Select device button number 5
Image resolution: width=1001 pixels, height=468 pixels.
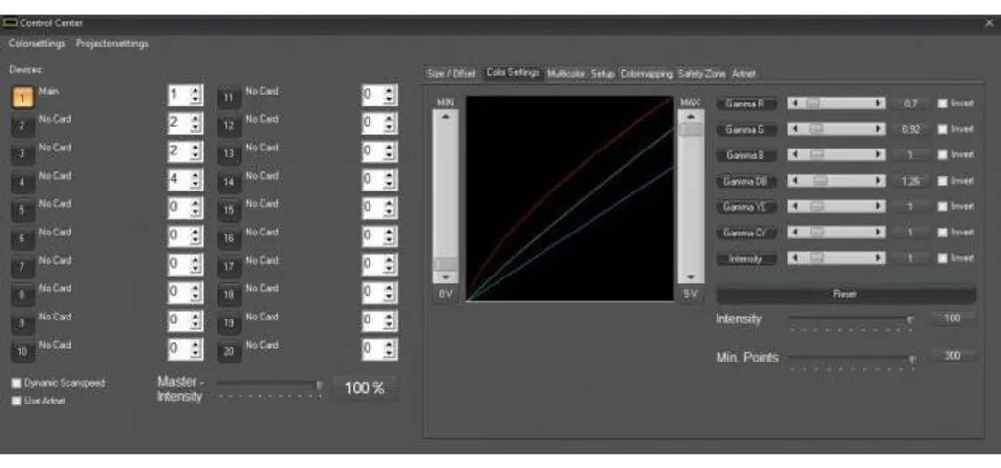23,210
